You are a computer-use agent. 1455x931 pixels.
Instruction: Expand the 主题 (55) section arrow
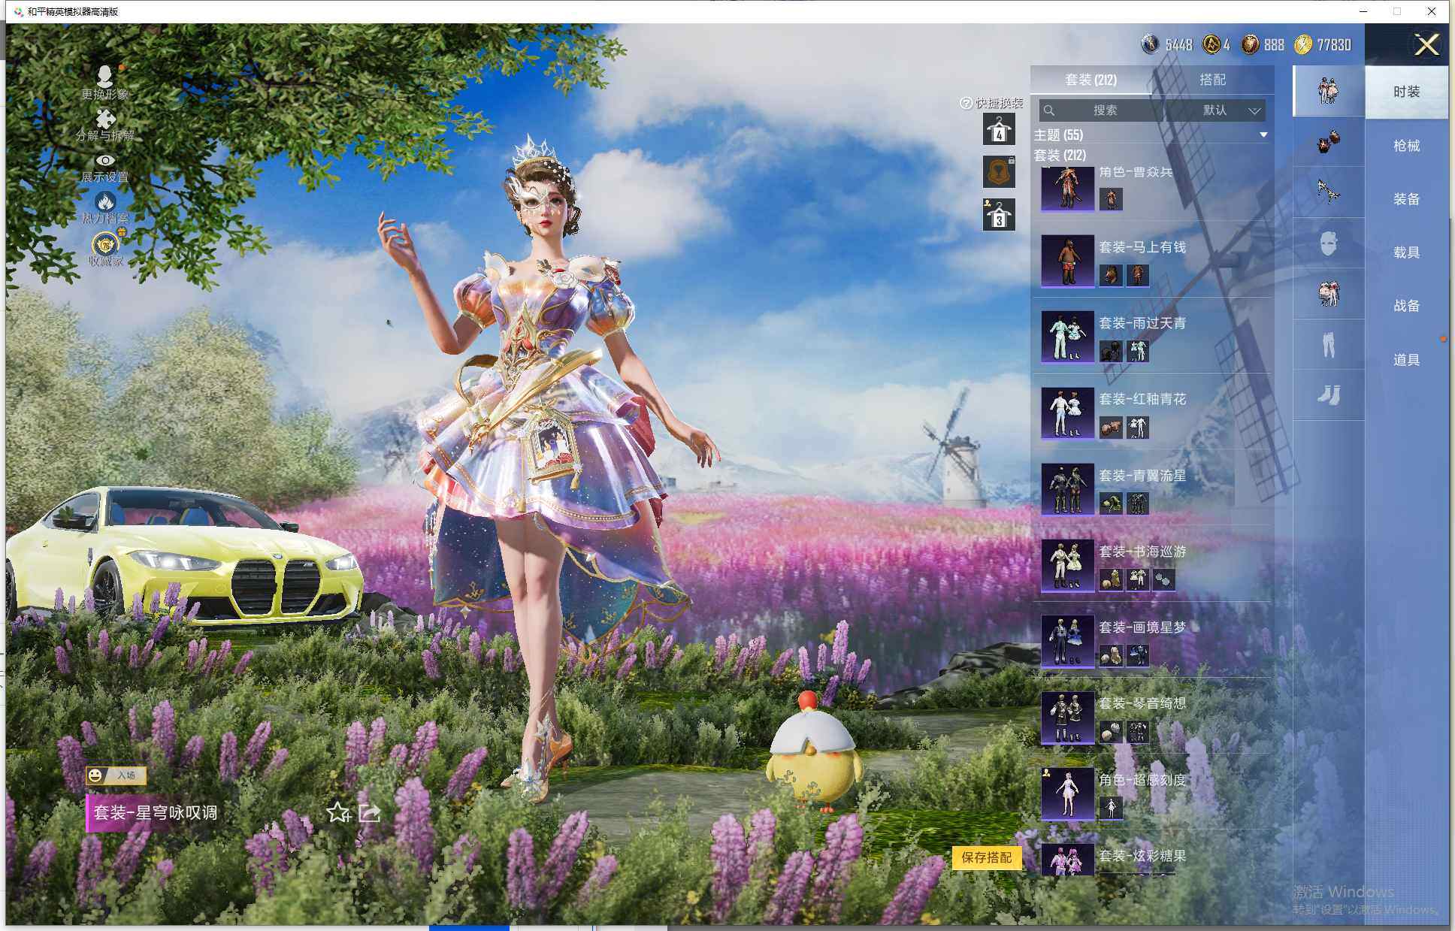[1263, 135]
